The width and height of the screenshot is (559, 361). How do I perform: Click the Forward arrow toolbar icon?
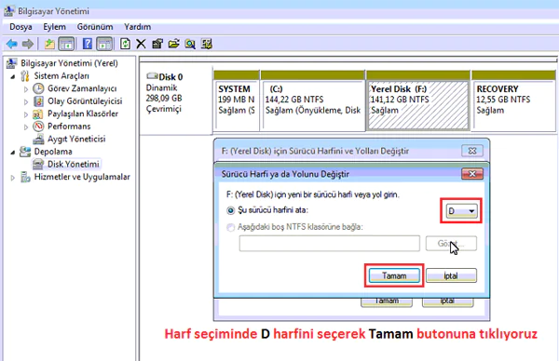point(28,44)
